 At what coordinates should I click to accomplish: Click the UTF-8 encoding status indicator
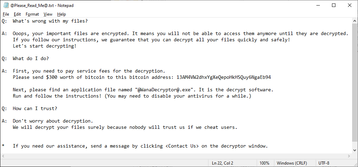324,163
